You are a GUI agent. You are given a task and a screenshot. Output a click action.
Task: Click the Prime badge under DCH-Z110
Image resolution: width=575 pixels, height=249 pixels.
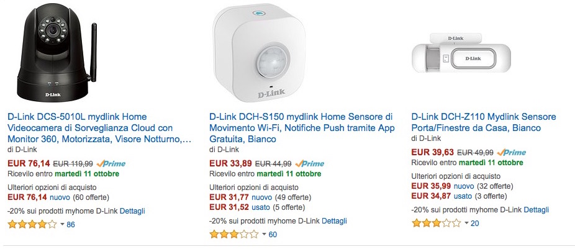511,153
